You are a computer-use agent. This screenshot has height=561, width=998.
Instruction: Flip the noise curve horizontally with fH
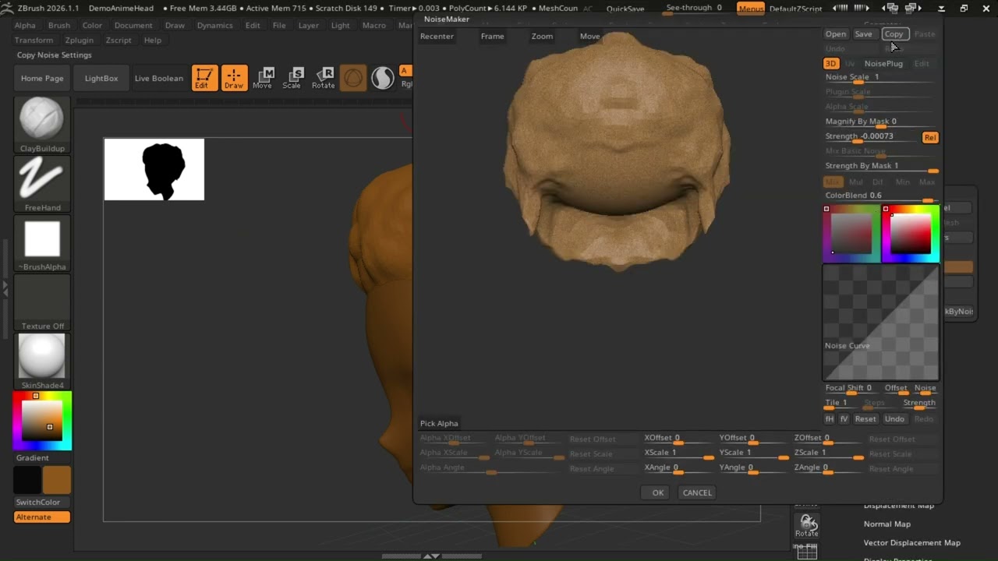830,418
